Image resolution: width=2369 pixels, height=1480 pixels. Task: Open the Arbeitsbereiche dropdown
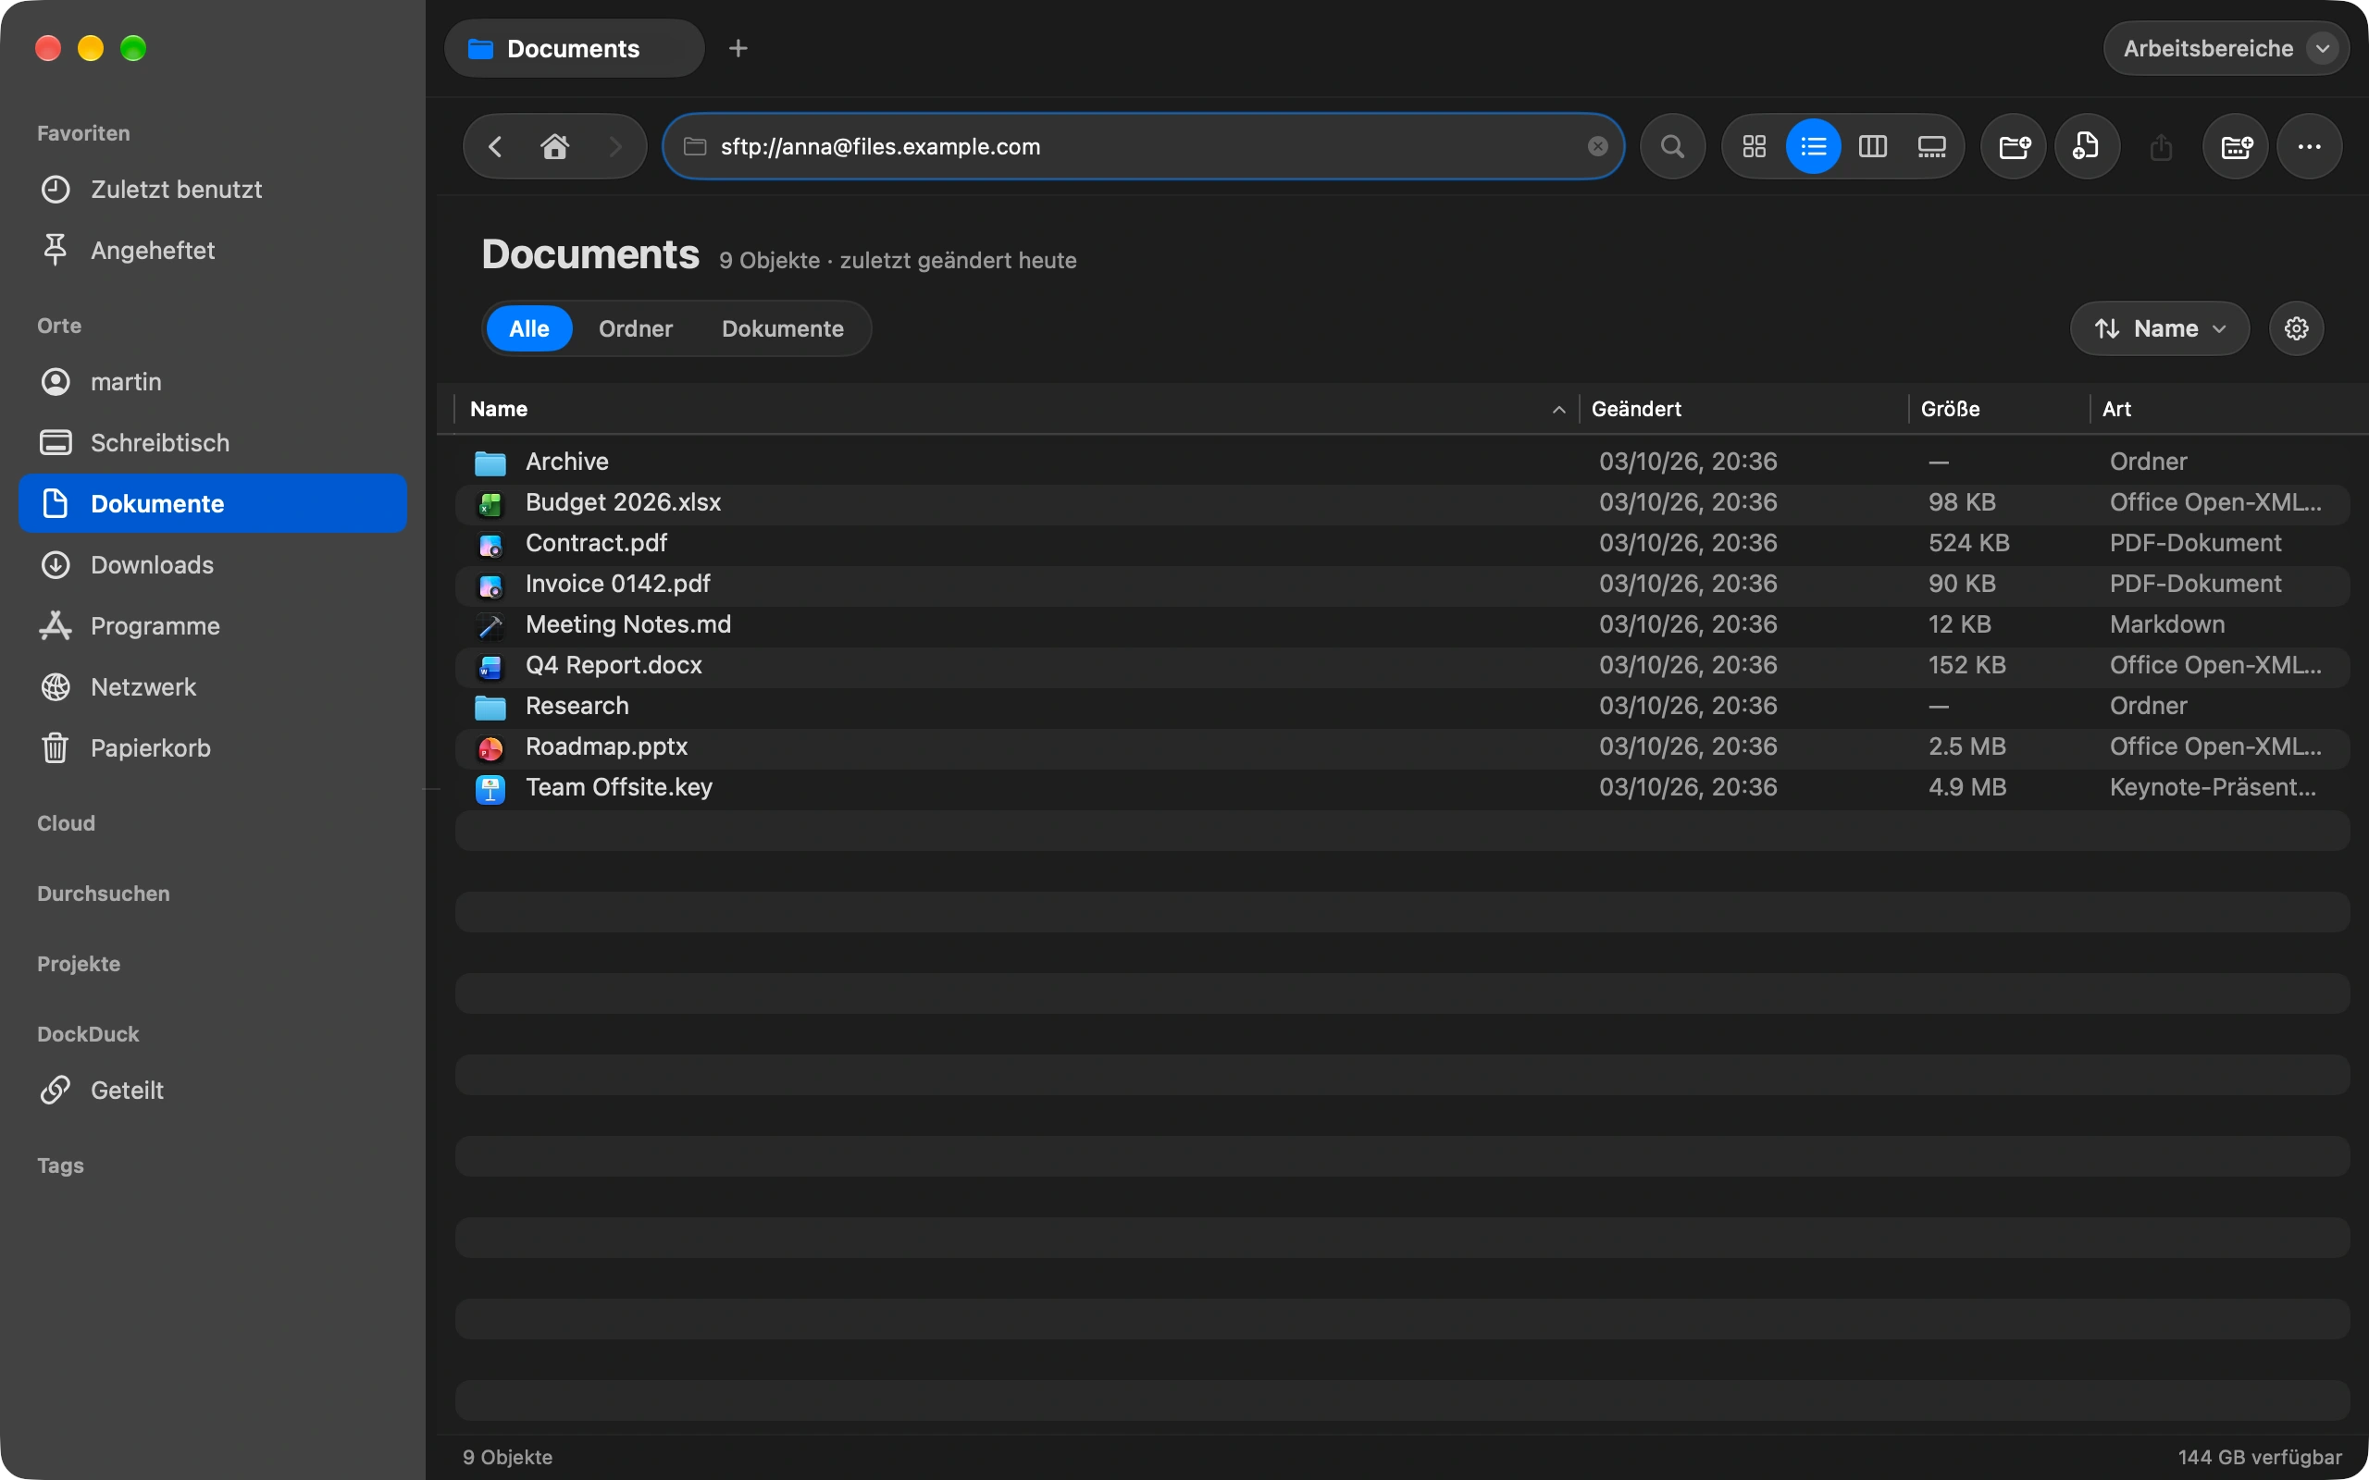coord(2226,48)
